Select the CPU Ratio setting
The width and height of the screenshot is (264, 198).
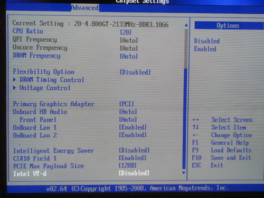click(x=28, y=31)
